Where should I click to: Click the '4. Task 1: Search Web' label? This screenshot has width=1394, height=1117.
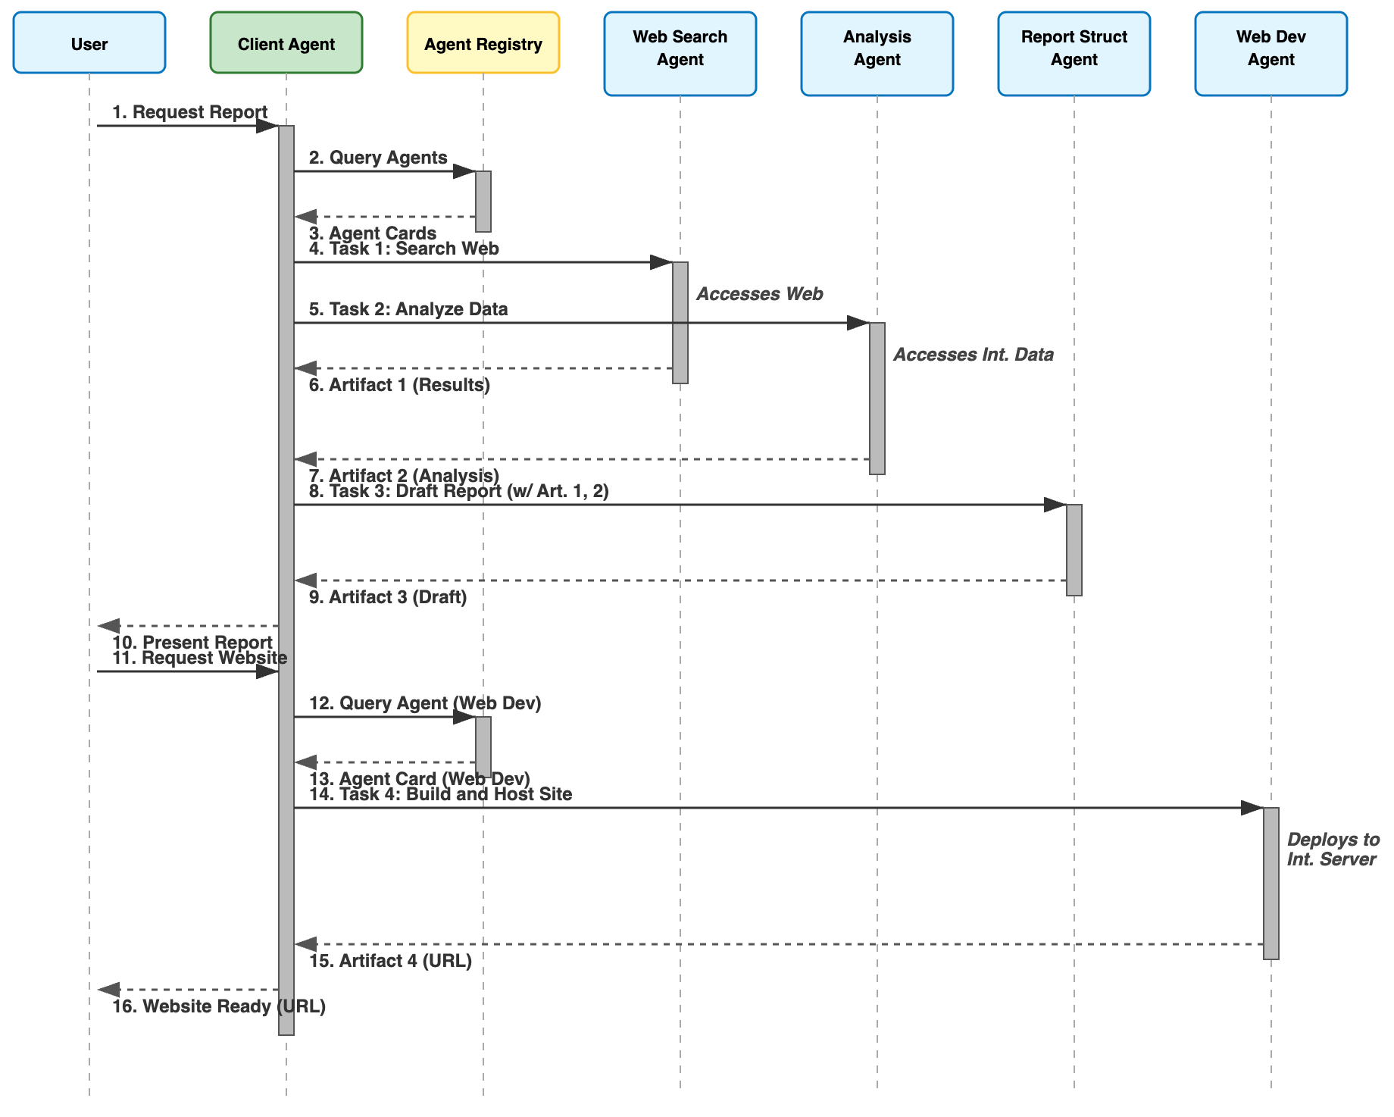[404, 249]
